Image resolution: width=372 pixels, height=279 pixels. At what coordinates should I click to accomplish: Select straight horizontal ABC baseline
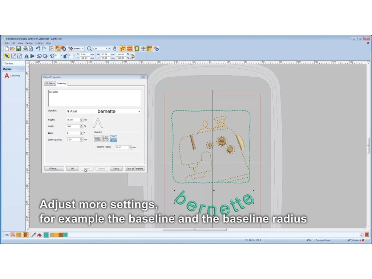pyautogui.click(x=98, y=138)
